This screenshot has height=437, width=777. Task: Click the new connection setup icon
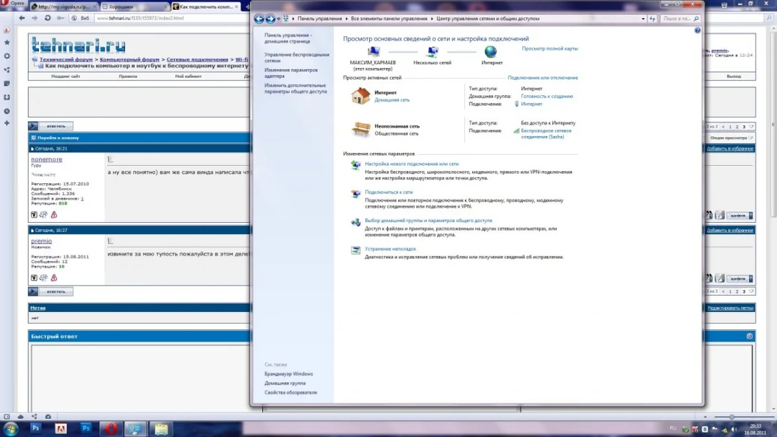pos(355,166)
